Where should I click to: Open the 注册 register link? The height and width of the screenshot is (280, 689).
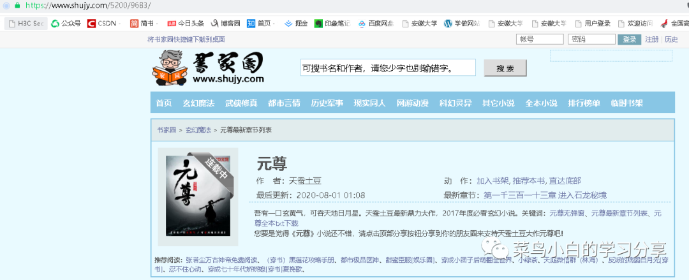coord(651,40)
